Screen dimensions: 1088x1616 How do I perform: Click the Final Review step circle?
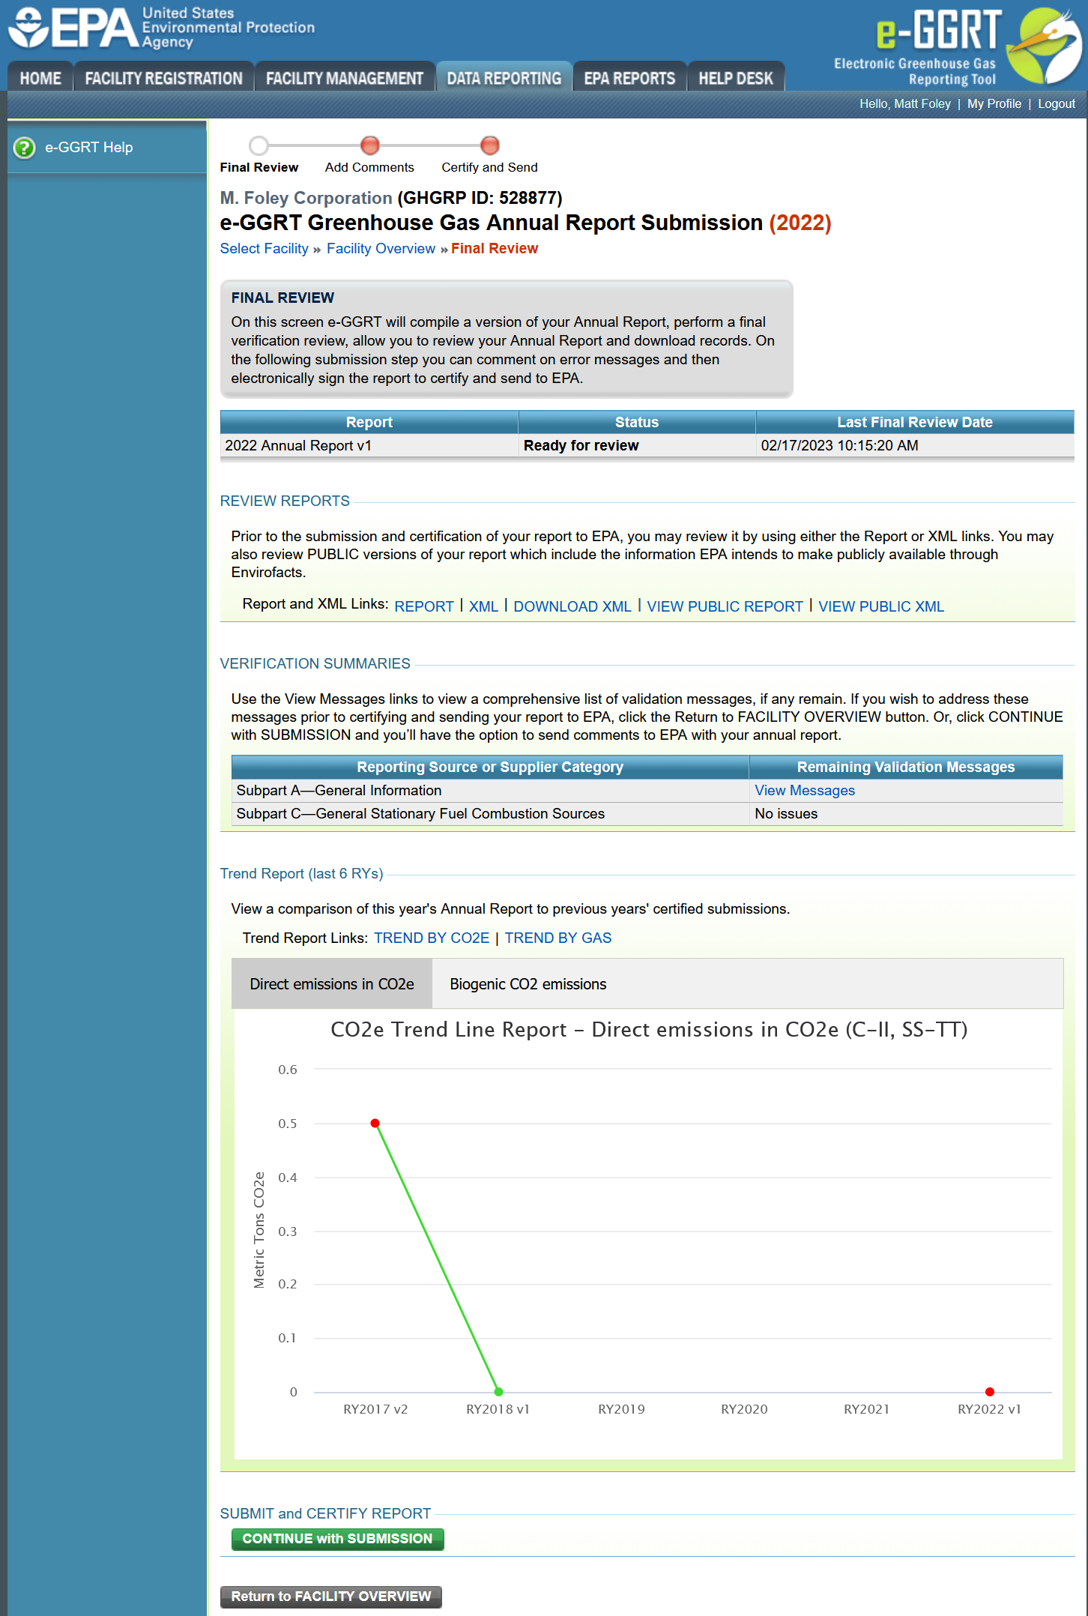pos(259,145)
